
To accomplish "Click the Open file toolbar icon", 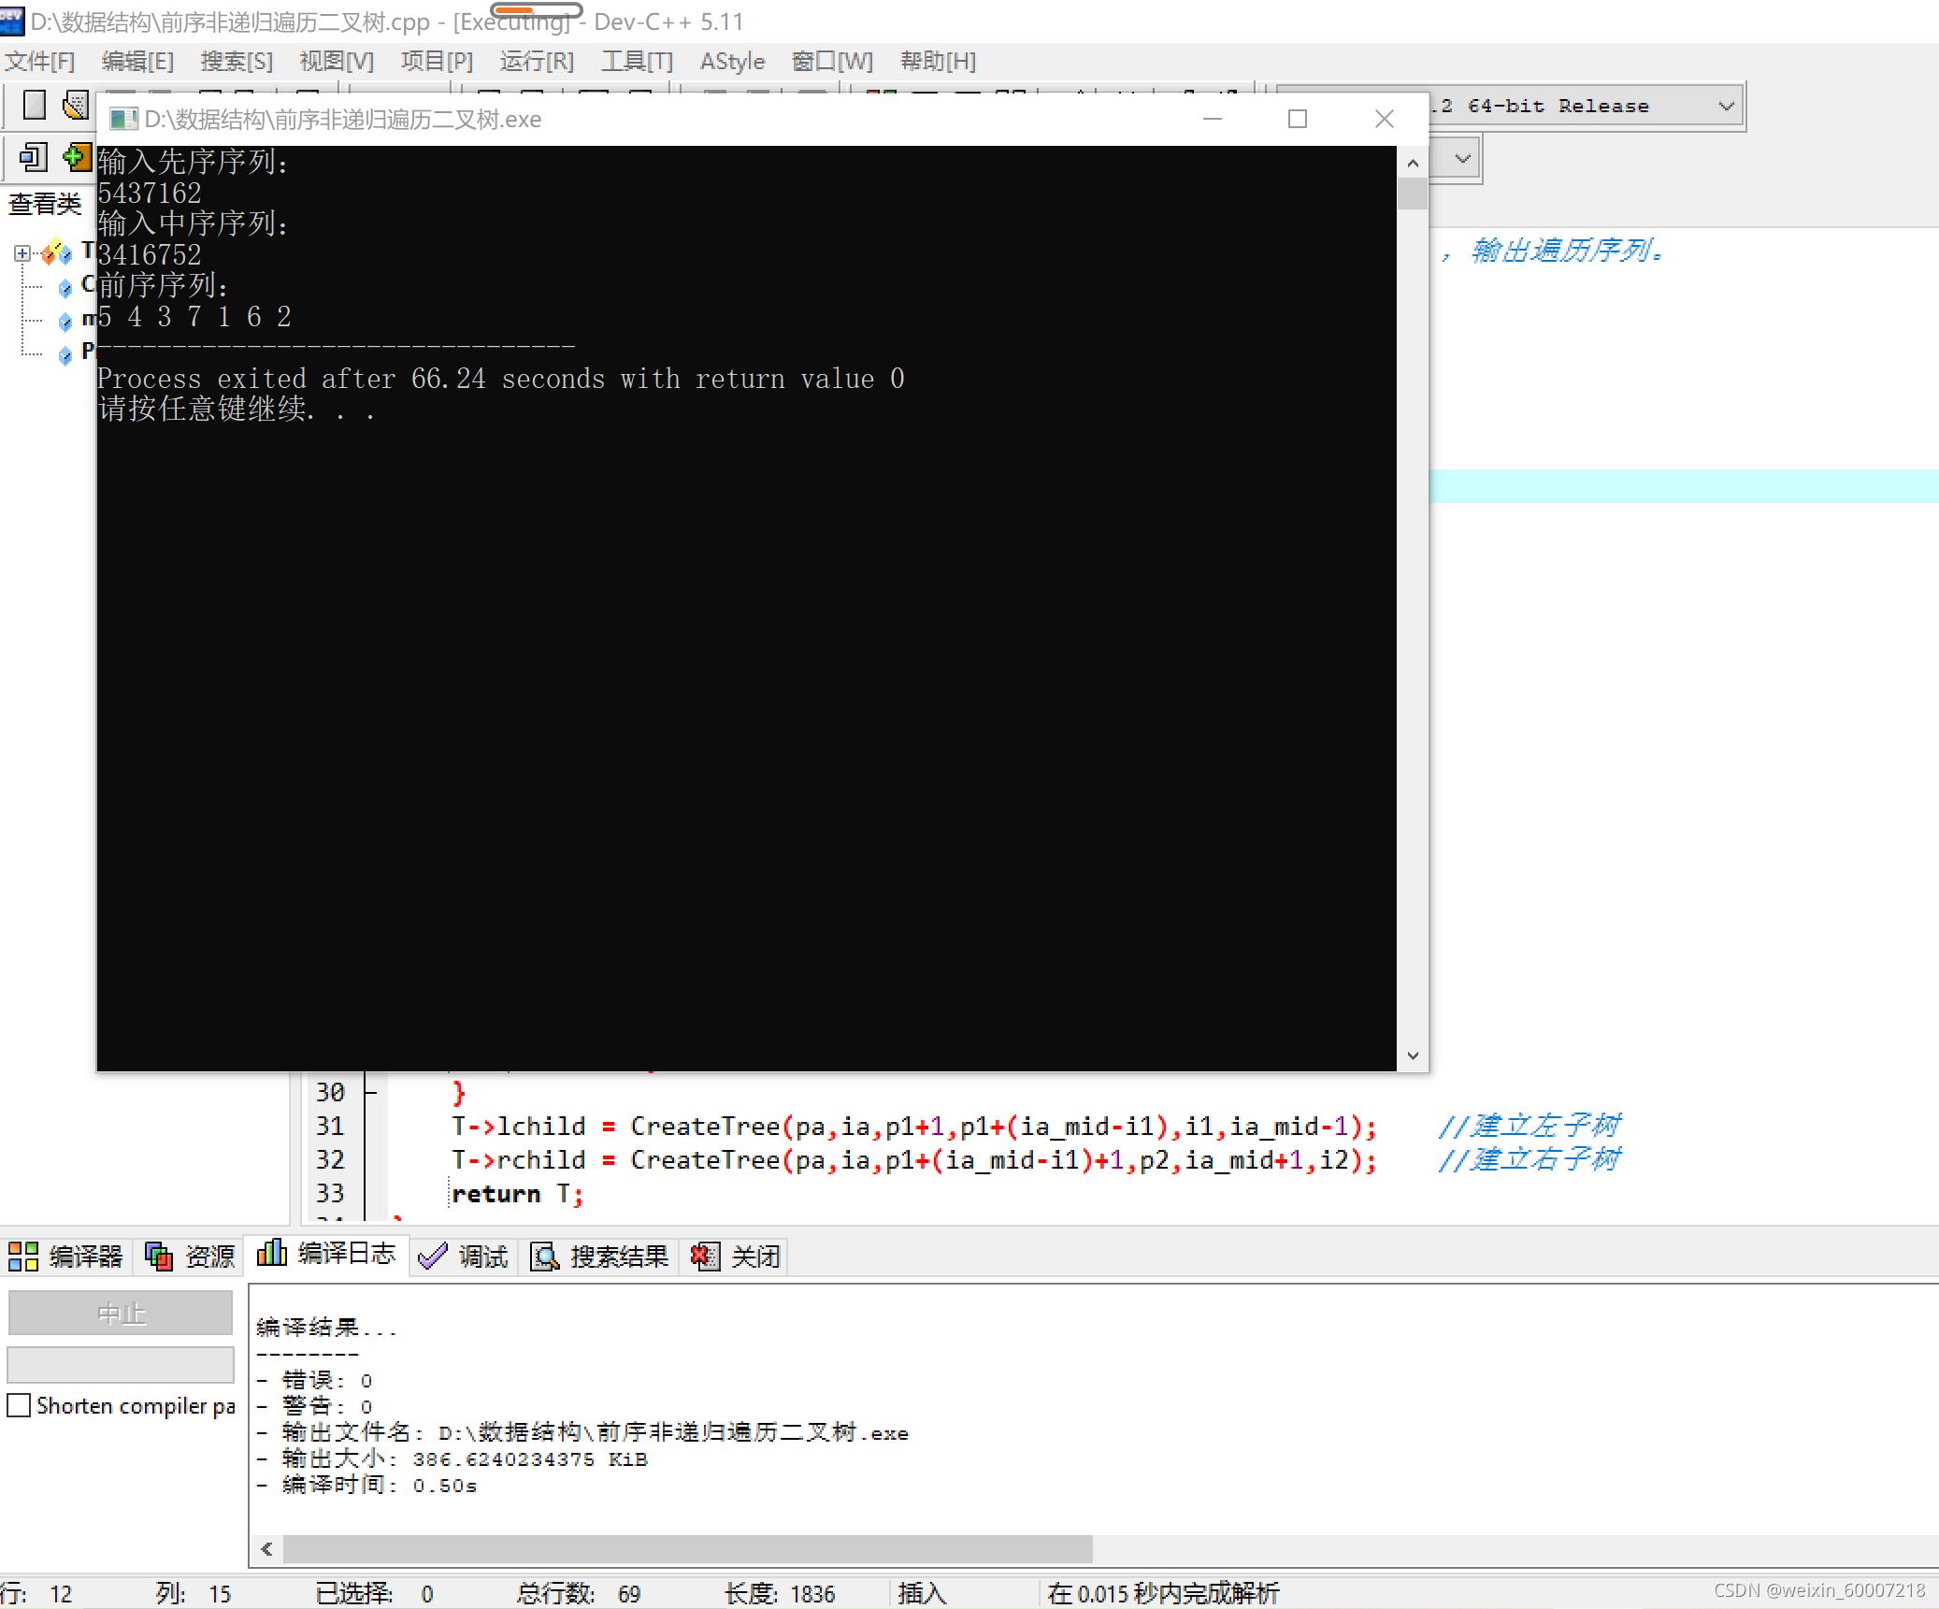I will pyautogui.click(x=77, y=105).
